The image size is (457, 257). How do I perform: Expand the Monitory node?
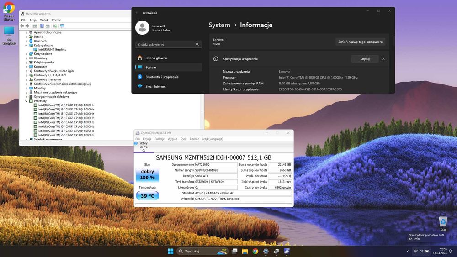pyautogui.click(x=26, y=88)
